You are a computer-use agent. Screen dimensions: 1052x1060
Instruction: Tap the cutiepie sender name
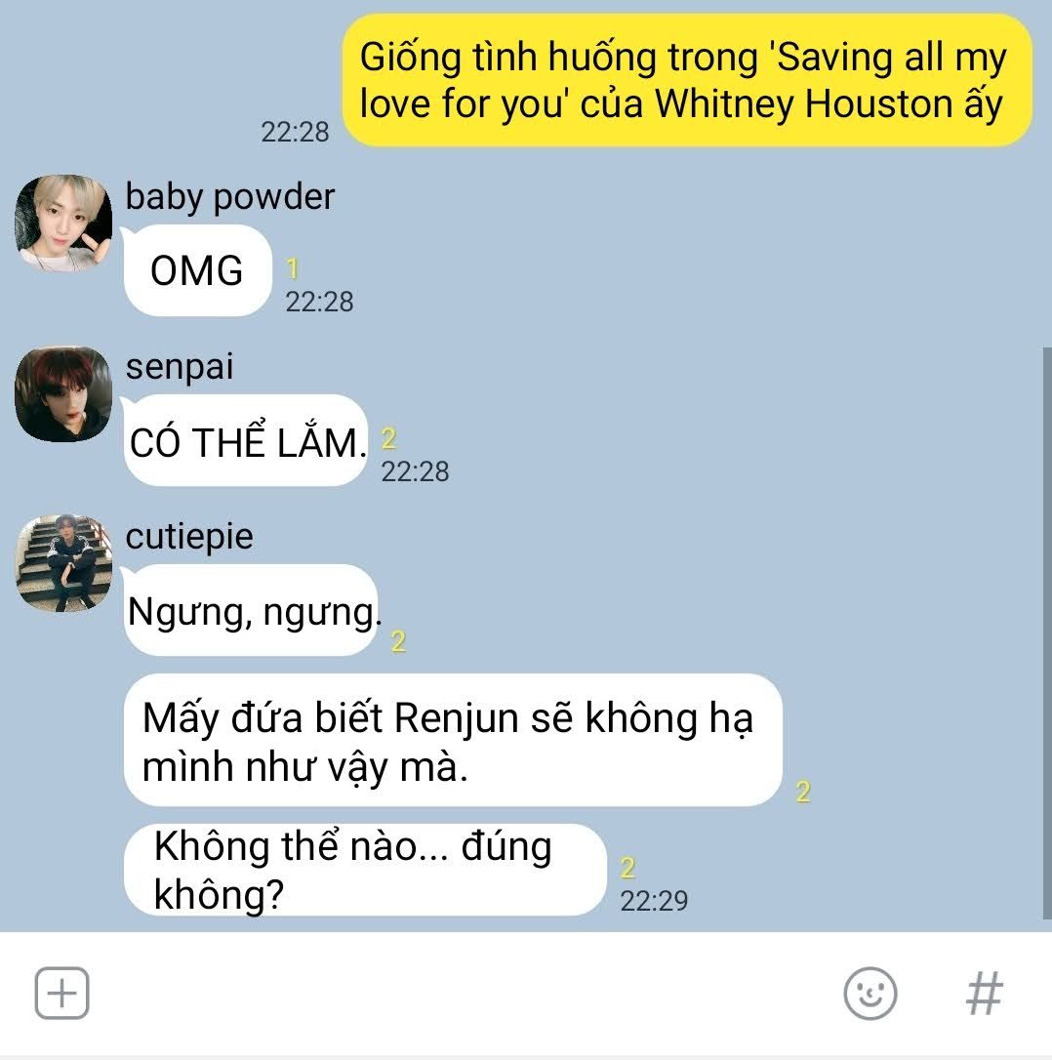coord(189,537)
